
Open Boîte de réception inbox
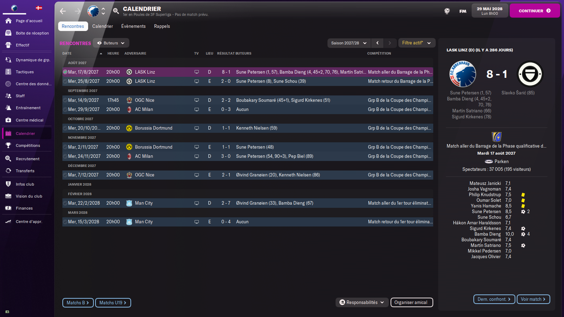point(32,33)
